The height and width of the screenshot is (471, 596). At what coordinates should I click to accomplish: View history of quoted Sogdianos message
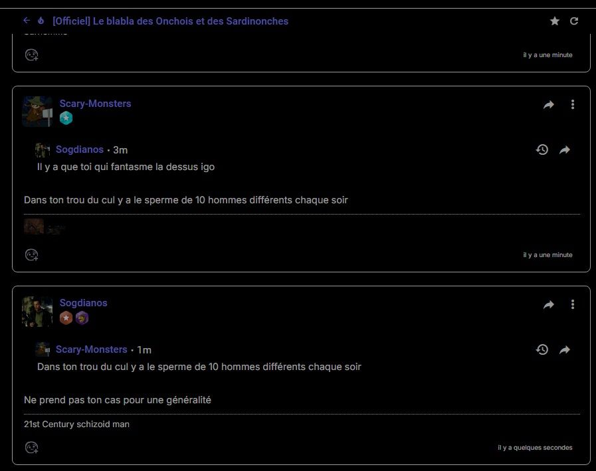point(542,149)
